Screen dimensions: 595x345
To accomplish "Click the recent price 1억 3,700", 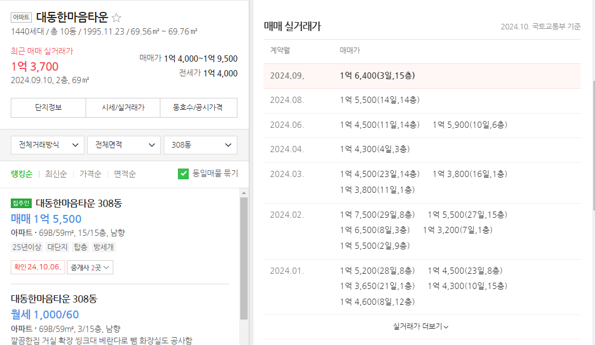I will [35, 67].
